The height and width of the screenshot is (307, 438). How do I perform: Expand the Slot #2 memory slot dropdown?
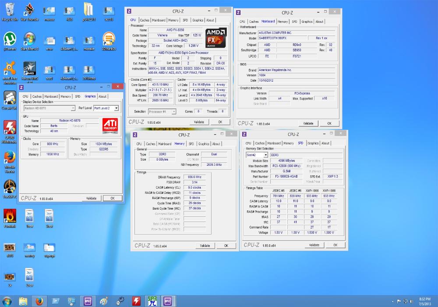[x=265, y=155]
